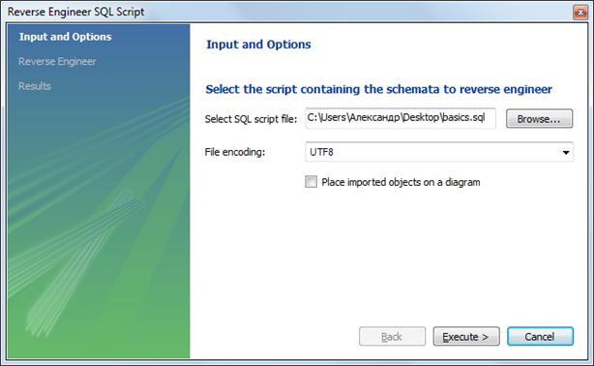Cancel the Reverse Engineer wizard
This screenshot has width=594, height=366.
pos(540,336)
